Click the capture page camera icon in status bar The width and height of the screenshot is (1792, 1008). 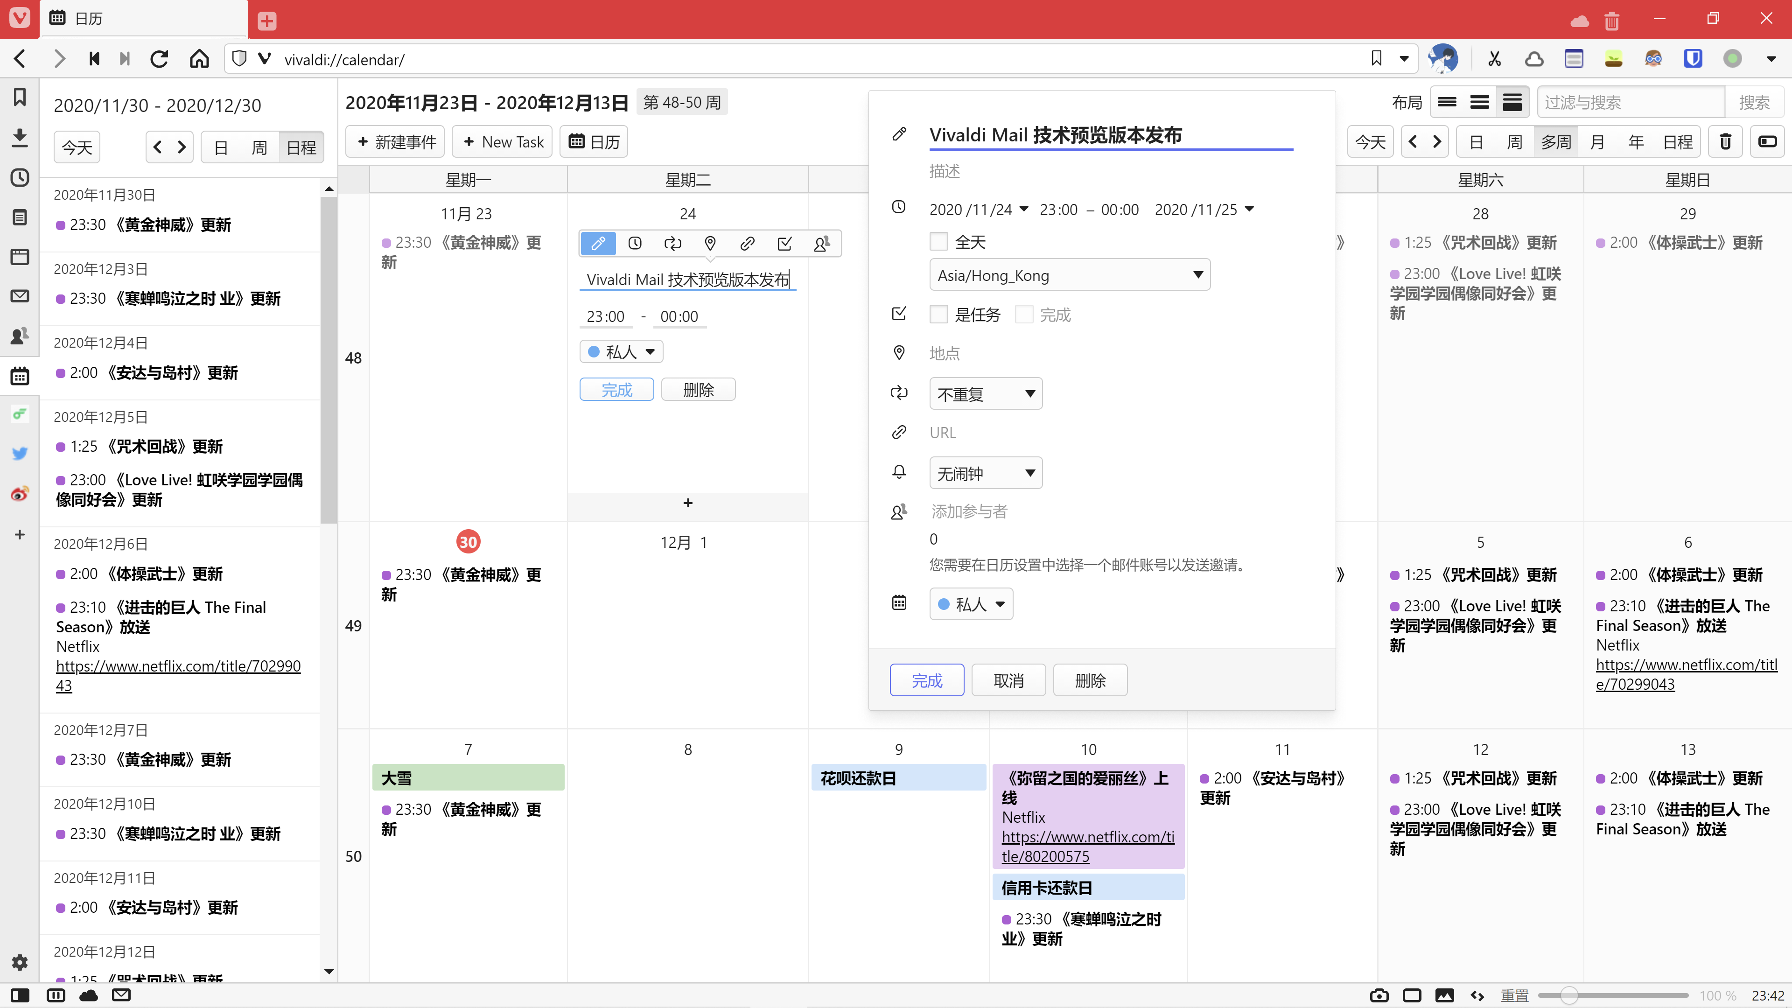pyautogui.click(x=1379, y=995)
